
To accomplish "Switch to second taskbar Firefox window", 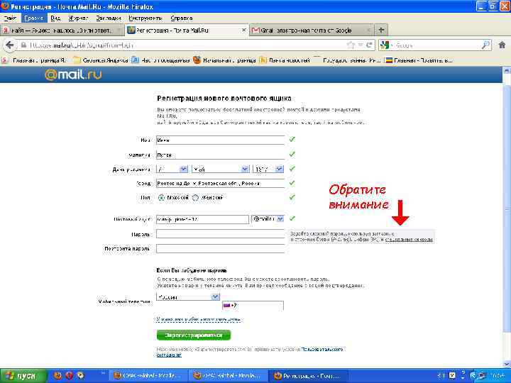I will click(x=228, y=376).
